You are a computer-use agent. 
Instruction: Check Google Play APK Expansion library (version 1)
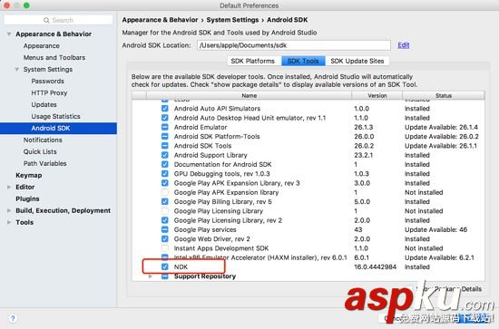(164, 192)
